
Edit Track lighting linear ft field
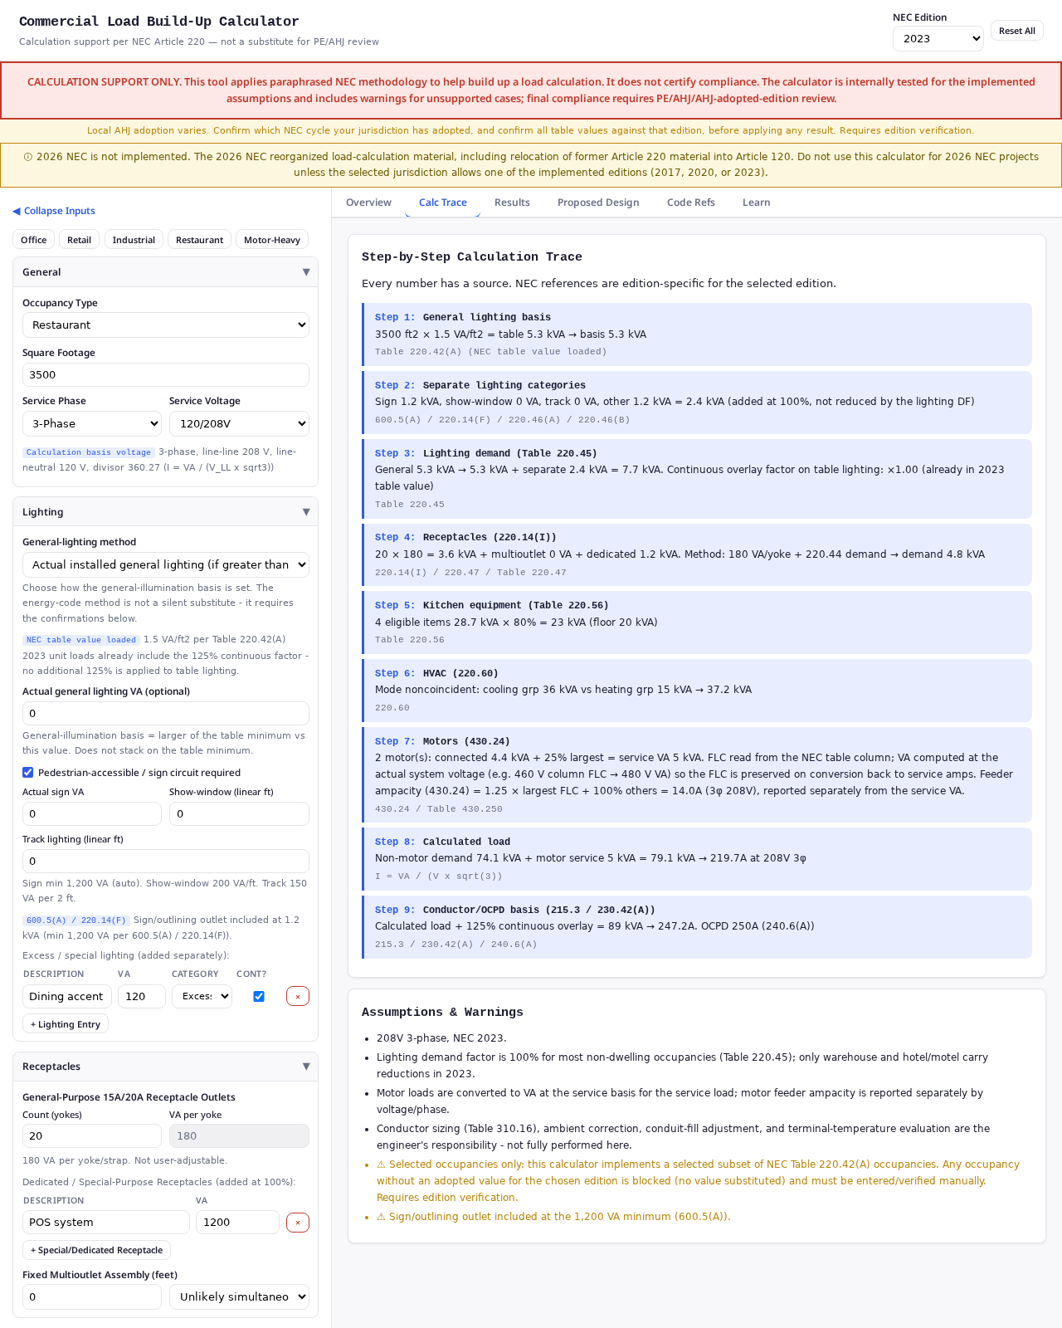pyautogui.click(x=166, y=861)
